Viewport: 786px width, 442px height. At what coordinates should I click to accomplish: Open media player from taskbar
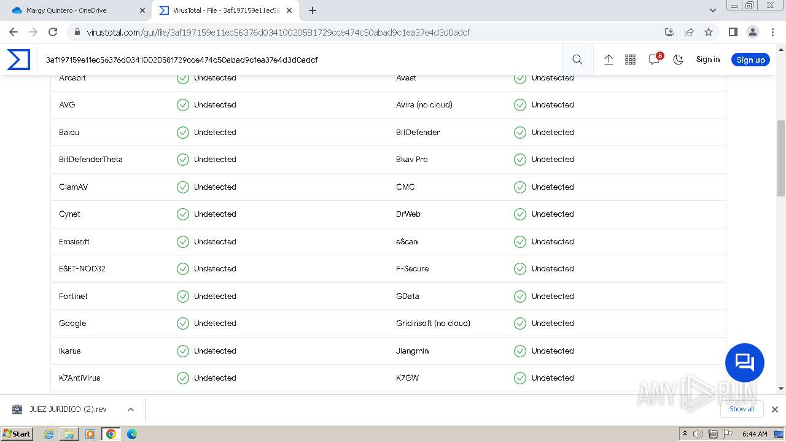click(90, 434)
